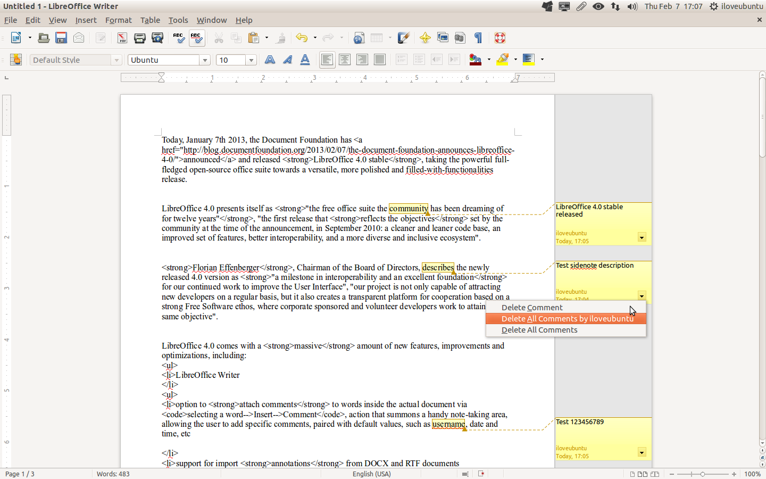Align text left
Image resolution: width=766 pixels, height=479 pixels.
pyautogui.click(x=327, y=60)
